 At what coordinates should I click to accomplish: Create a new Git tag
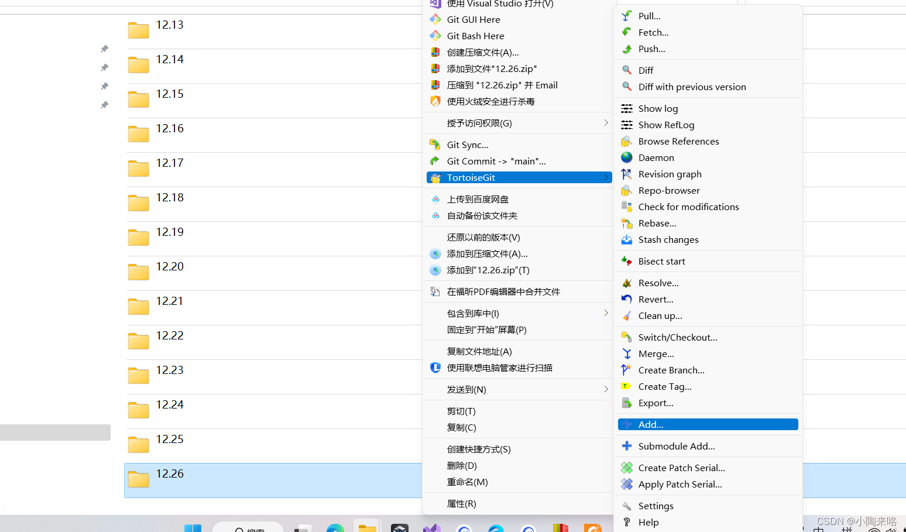[664, 386]
